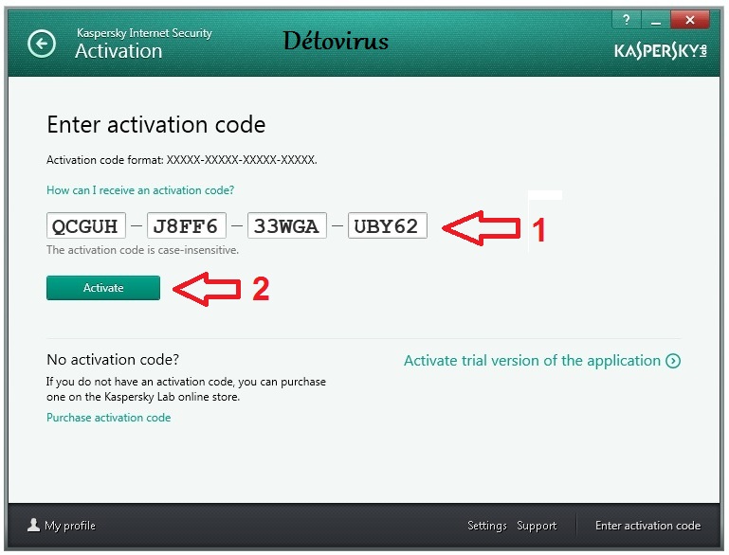The image size is (729, 555).
Task: Click Enter activation code in bottom bar
Action: [x=647, y=526]
